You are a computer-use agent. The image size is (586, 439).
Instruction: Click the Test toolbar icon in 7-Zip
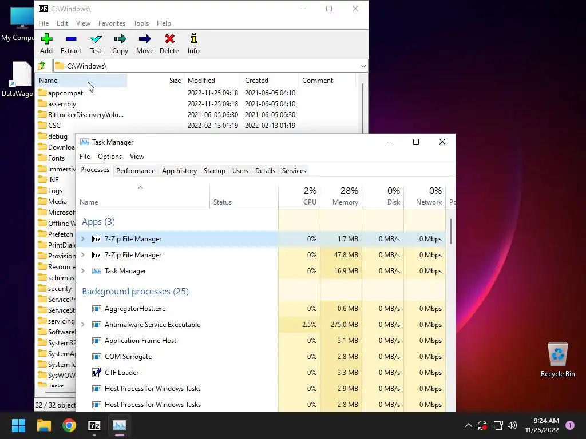pyautogui.click(x=96, y=43)
